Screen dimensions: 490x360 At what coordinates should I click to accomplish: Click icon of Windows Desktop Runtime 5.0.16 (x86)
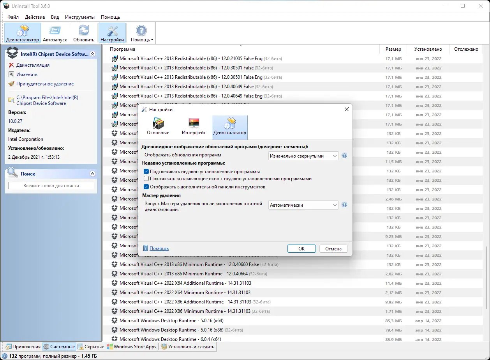(x=115, y=330)
